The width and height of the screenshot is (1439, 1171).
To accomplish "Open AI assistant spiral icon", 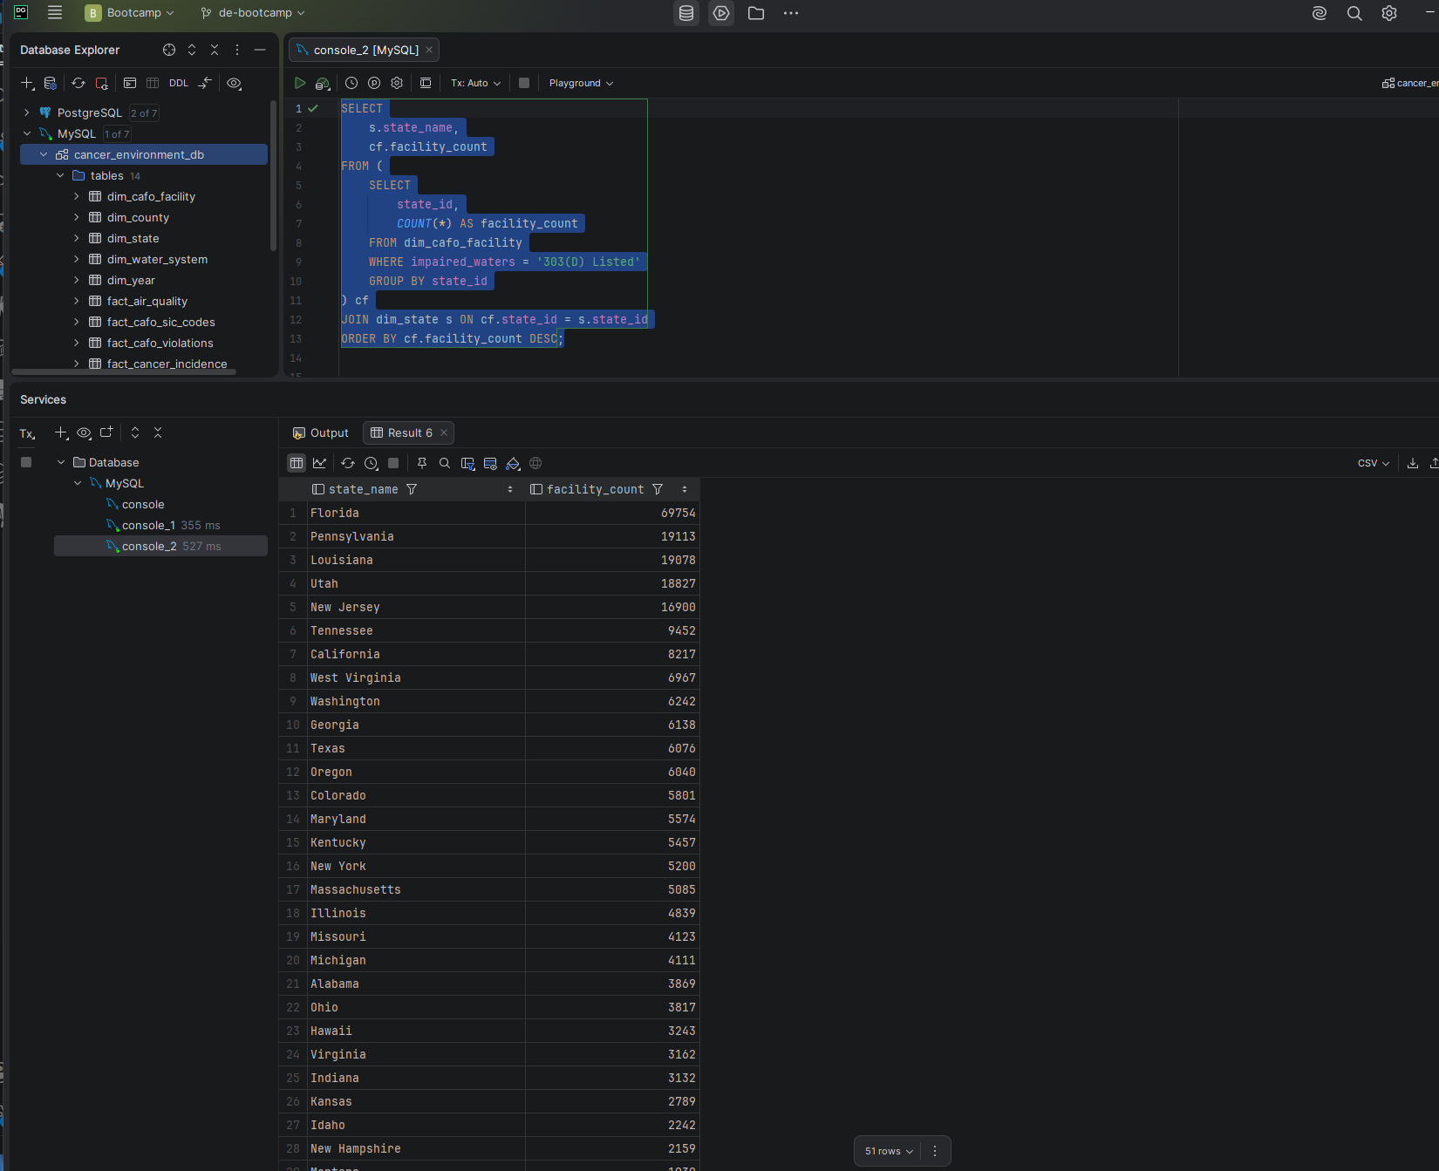I will click(1320, 13).
